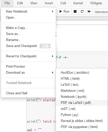Select Close and Halt
This screenshot has width=108, height=132.
28,93
